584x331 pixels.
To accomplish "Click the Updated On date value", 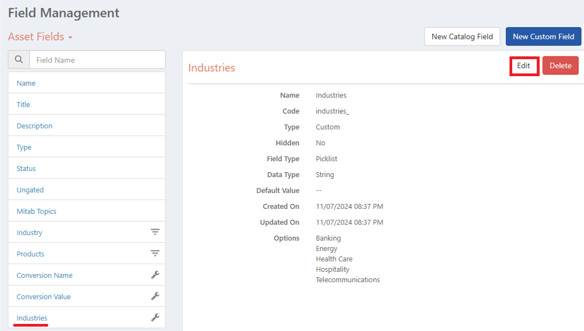I will (350, 222).
